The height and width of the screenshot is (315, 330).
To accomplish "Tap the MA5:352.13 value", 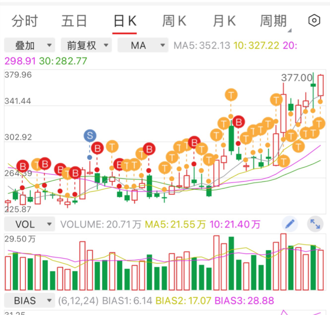I will [x=202, y=45].
